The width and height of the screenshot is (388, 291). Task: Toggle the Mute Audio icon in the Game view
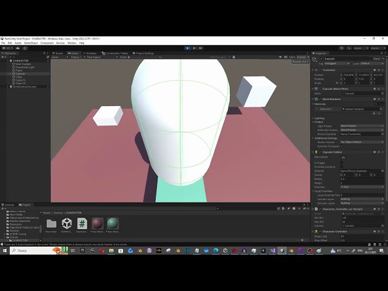click(280, 57)
